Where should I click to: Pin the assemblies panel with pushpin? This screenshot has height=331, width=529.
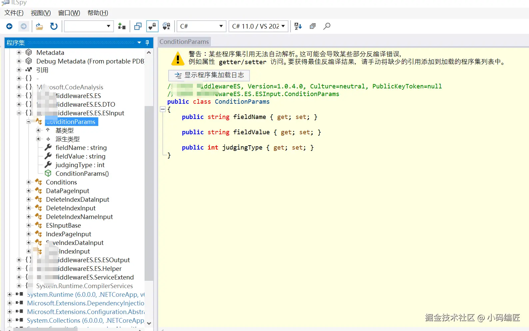[147, 43]
